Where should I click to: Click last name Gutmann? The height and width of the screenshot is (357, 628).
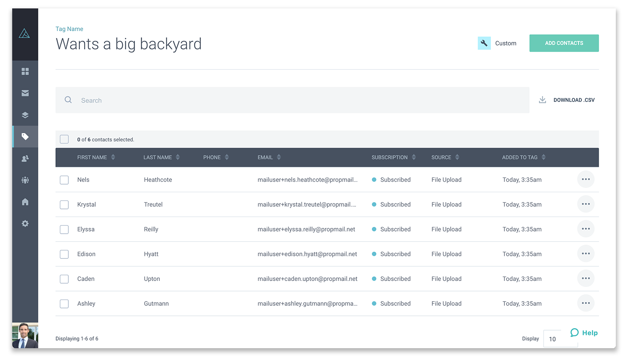(156, 303)
